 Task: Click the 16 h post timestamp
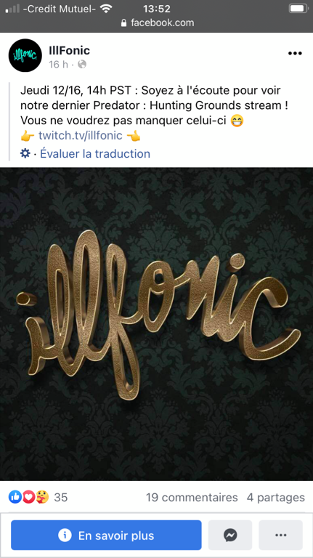point(58,65)
